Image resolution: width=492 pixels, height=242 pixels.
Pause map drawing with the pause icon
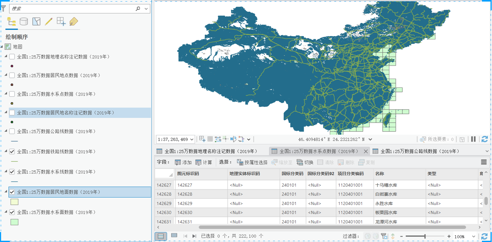coord(473,139)
